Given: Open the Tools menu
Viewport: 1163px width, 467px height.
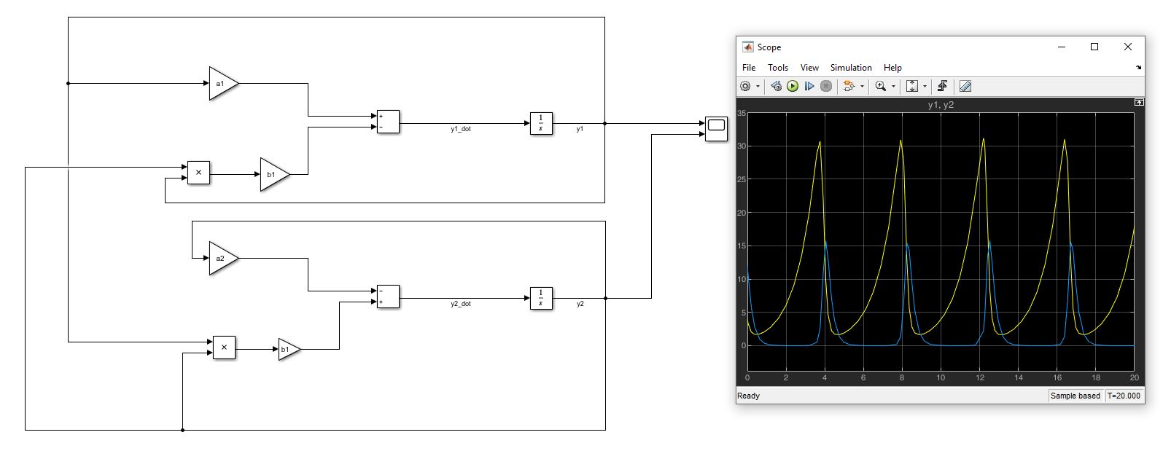Looking at the screenshot, I should pos(777,68).
